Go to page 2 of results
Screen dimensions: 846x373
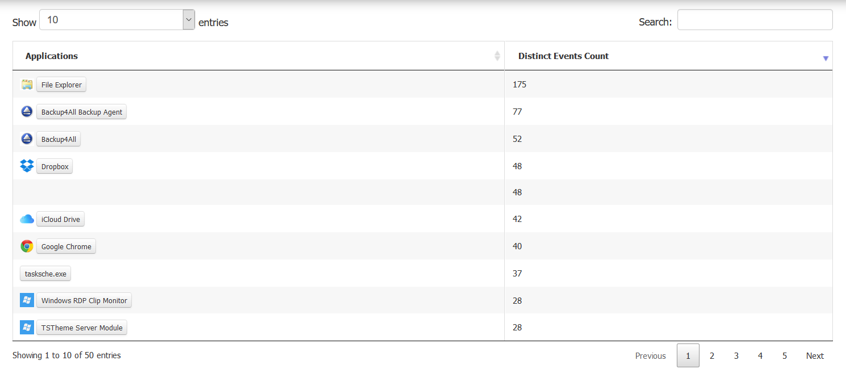712,356
